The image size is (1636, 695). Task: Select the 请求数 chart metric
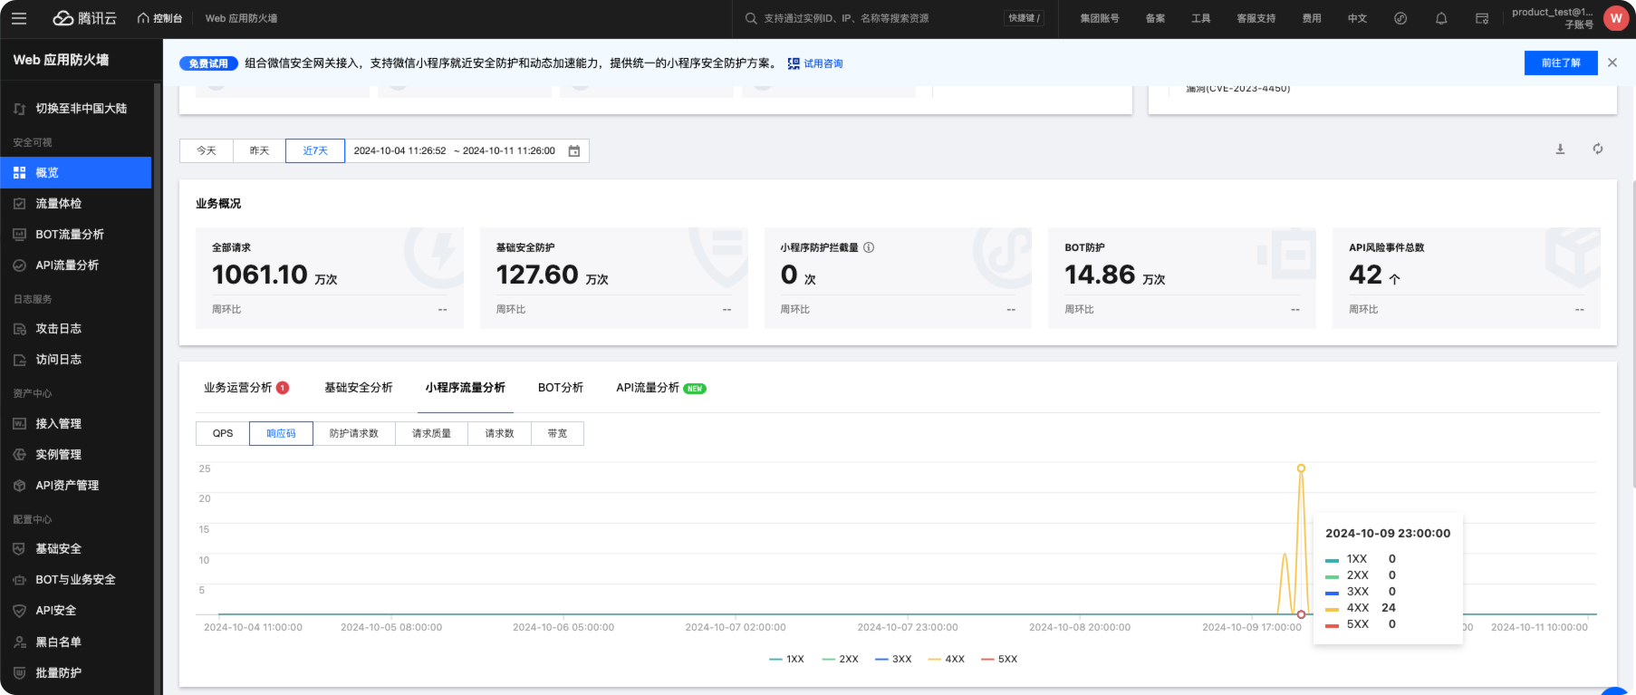click(x=499, y=433)
